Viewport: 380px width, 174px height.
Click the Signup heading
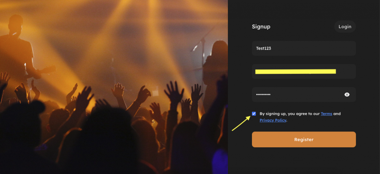[x=261, y=27]
